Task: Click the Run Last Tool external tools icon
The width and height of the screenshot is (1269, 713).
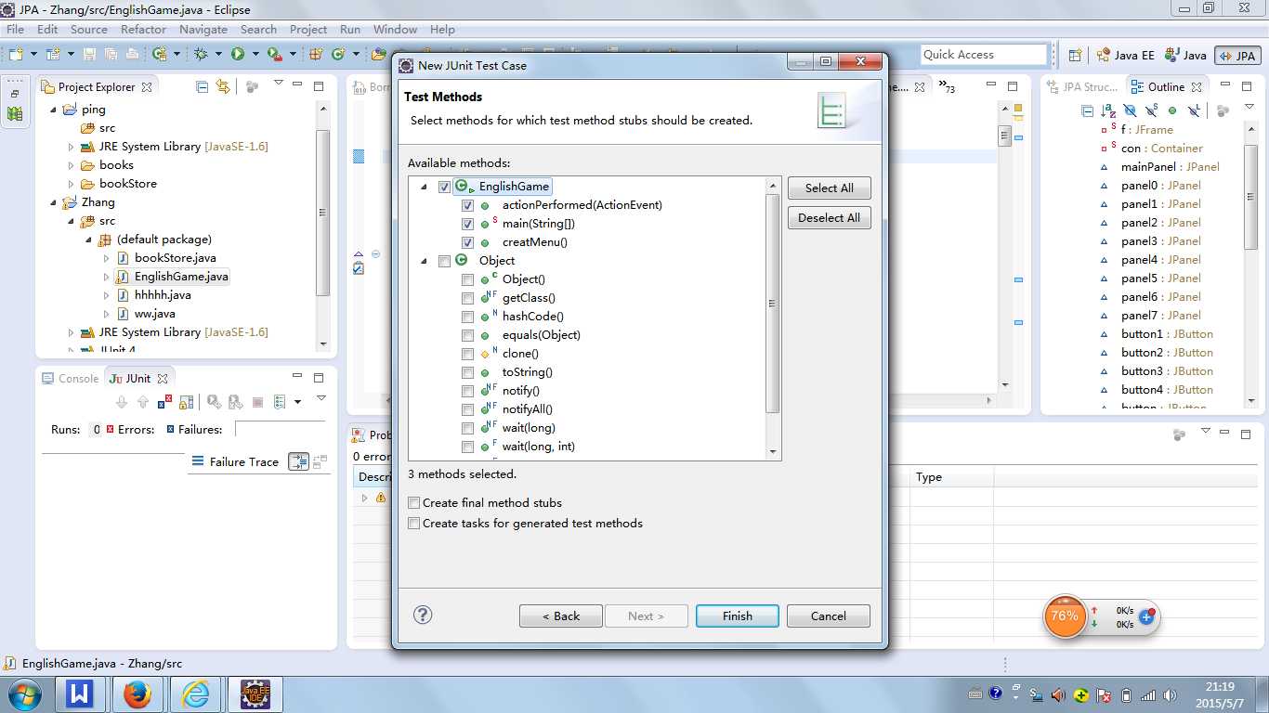Action: click(x=273, y=54)
